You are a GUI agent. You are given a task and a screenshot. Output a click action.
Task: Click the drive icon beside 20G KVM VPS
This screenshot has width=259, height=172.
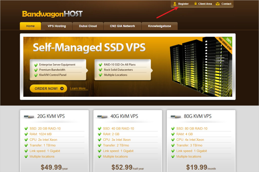(x=29, y=117)
